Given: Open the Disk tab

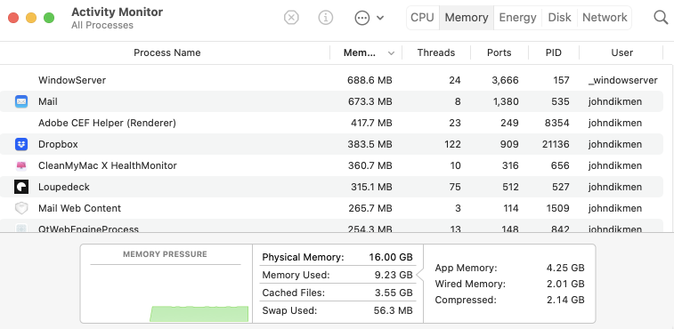Looking at the screenshot, I should tap(559, 18).
